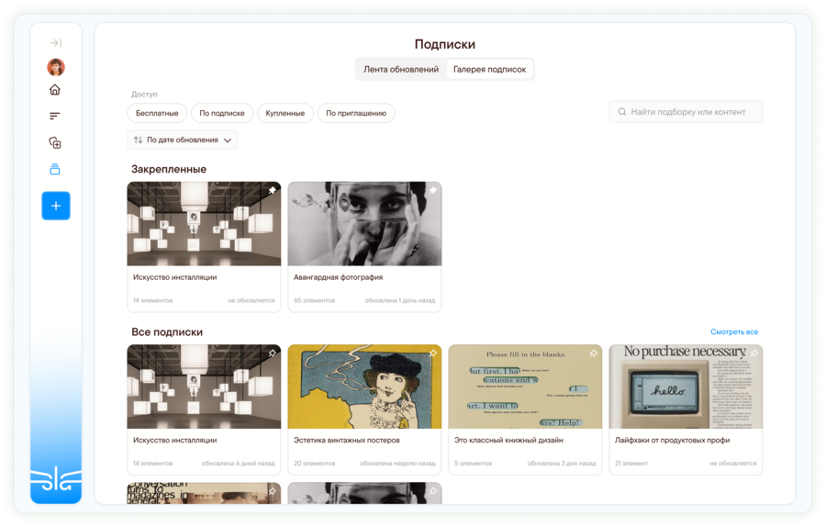Image resolution: width=826 pixels, height=527 pixels.
Task: Click the logo at sidebar bottom
Action: pos(56,479)
